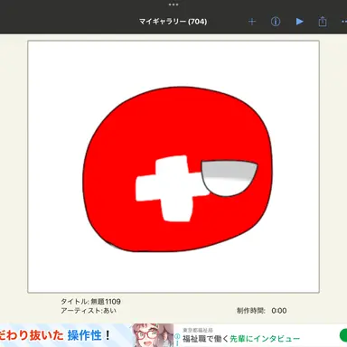Screen dimensions: 347x347
Task: Open the artwork info icon
Action: [276, 22]
